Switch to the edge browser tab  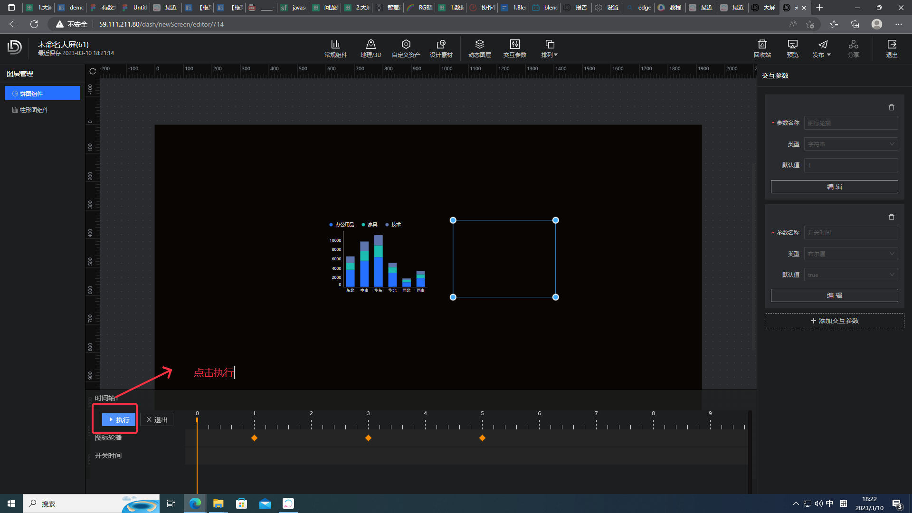coord(639,8)
